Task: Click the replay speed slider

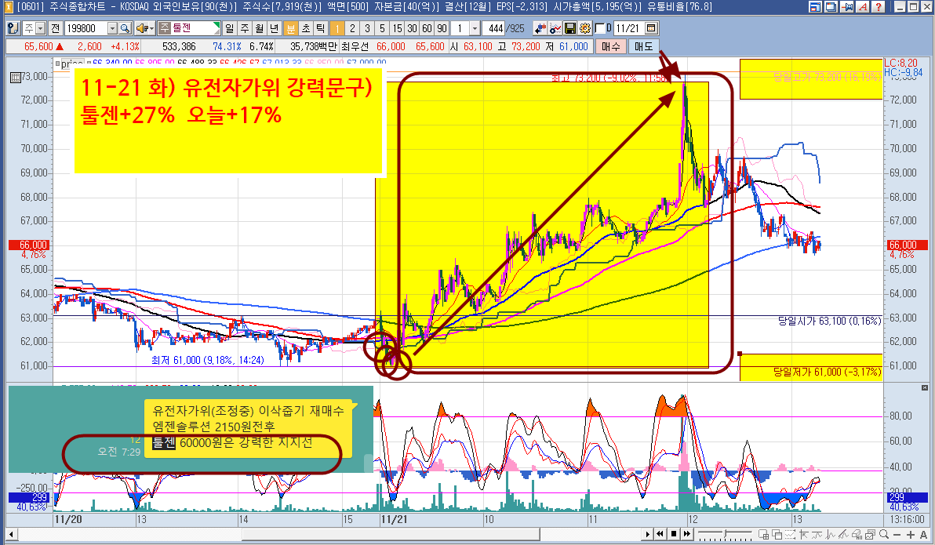Action: point(725,534)
